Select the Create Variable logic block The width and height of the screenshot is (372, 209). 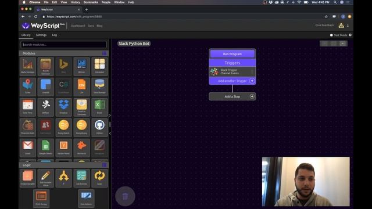tap(28, 178)
